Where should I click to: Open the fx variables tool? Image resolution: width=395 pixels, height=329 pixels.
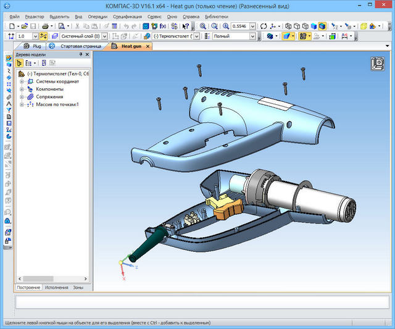click(x=163, y=27)
